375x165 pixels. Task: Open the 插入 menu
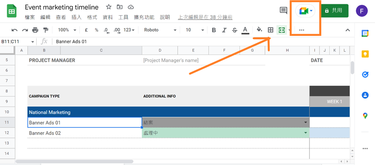(77, 17)
